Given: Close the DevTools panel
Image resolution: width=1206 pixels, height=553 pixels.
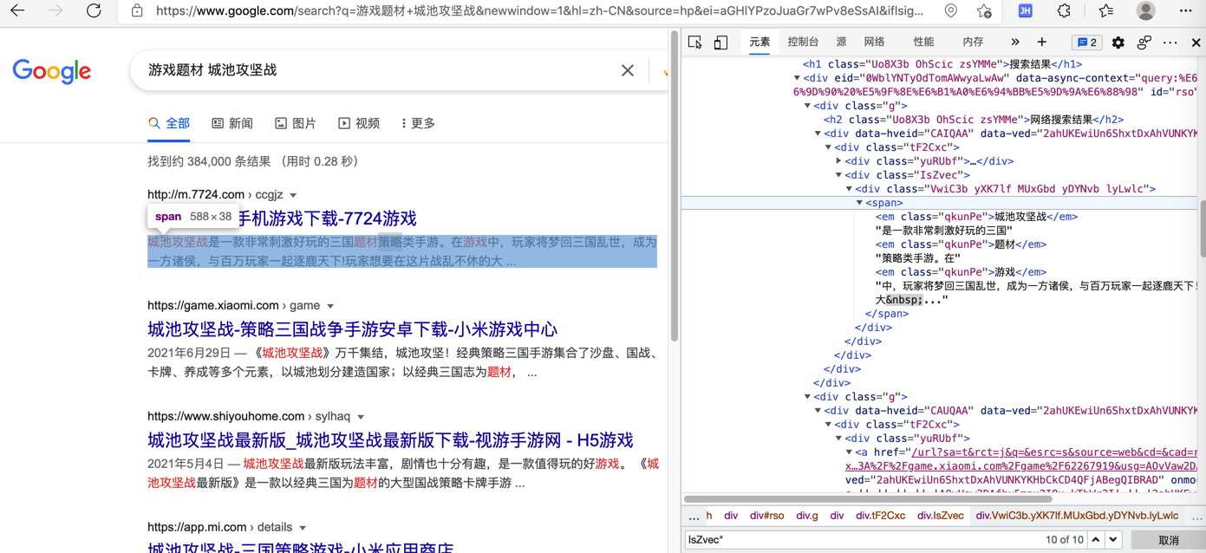Looking at the screenshot, I should click(1196, 42).
